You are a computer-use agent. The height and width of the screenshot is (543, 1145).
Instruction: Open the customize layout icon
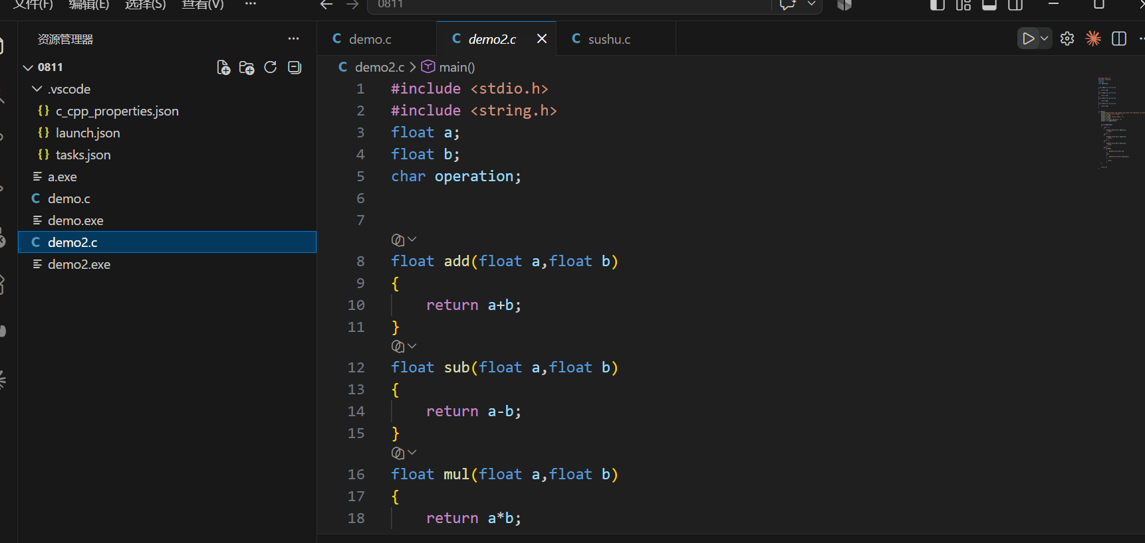pos(963,5)
